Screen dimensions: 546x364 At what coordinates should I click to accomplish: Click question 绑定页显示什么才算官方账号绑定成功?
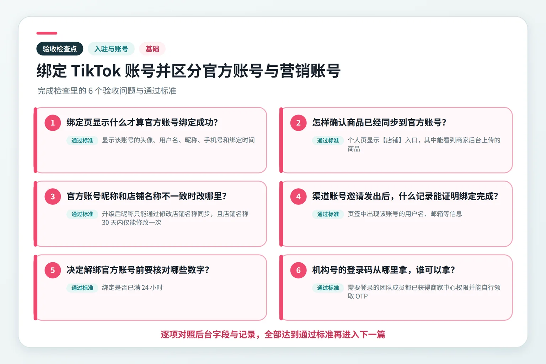tap(142, 123)
